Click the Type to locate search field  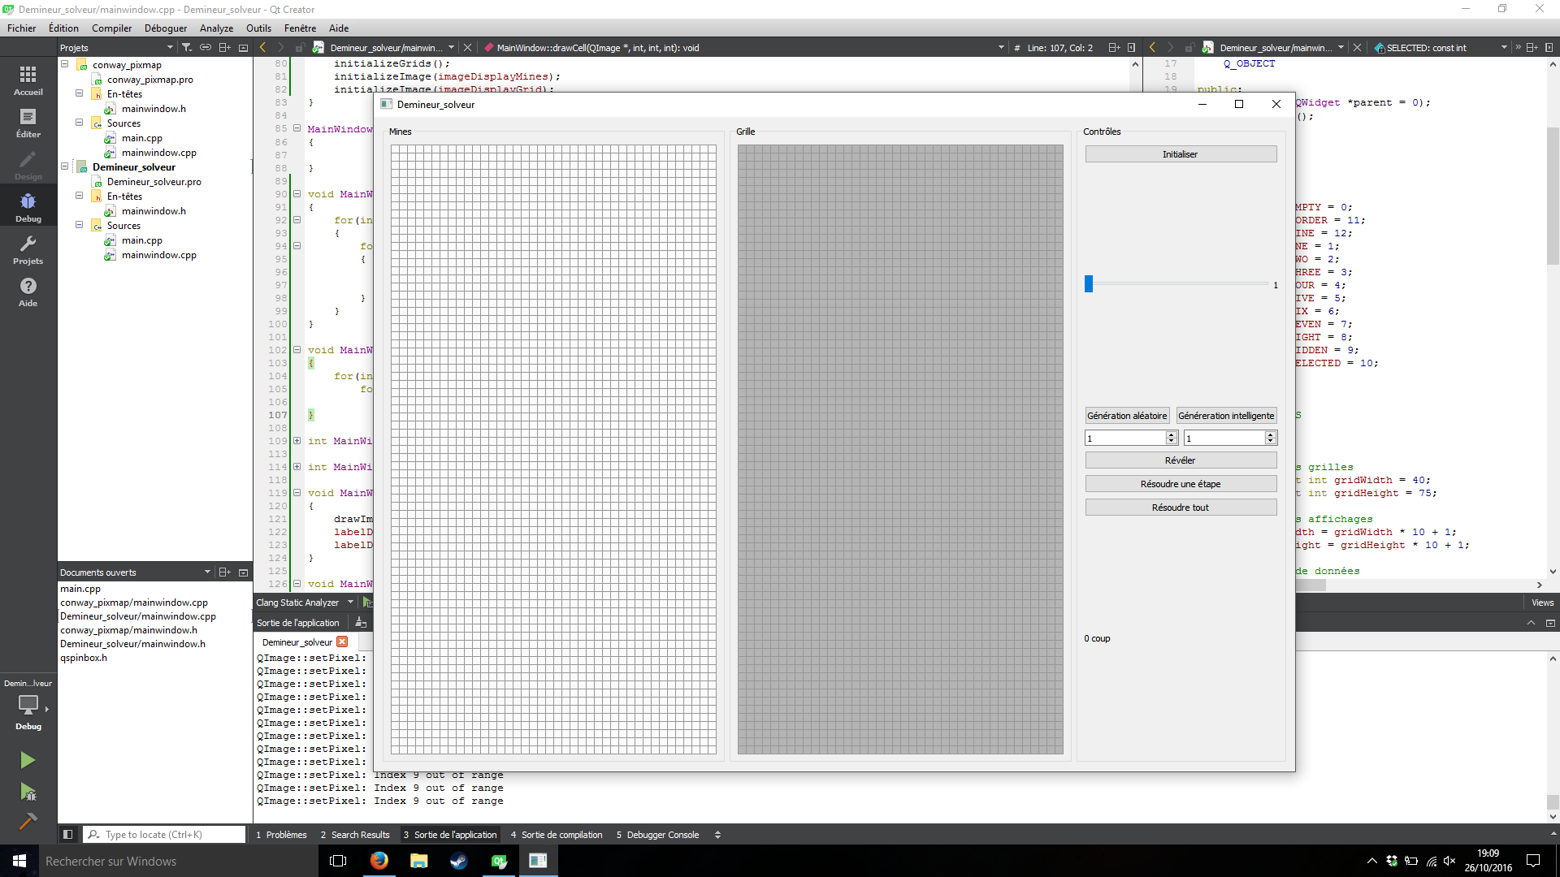click(x=162, y=834)
